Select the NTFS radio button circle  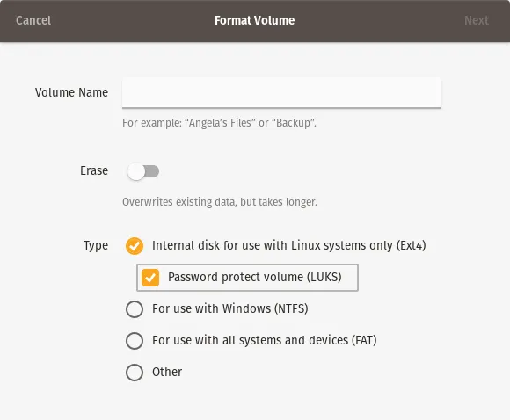tap(135, 308)
